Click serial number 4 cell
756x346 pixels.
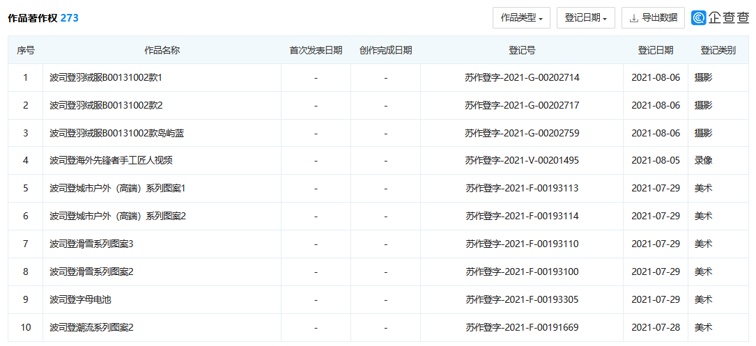[x=26, y=161]
